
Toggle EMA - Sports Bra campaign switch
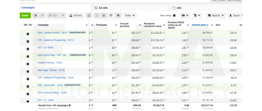pos(29,86)
